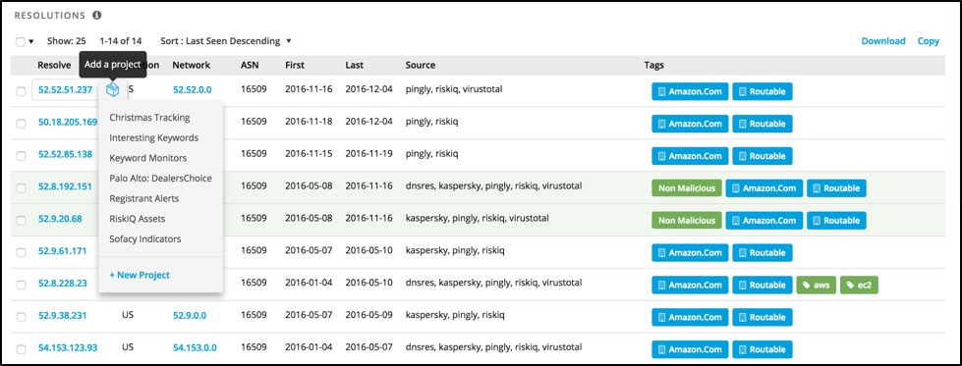
Task: Click the Network column header
Action: point(192,65)
